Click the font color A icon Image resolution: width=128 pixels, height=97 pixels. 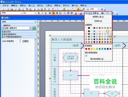76,13
